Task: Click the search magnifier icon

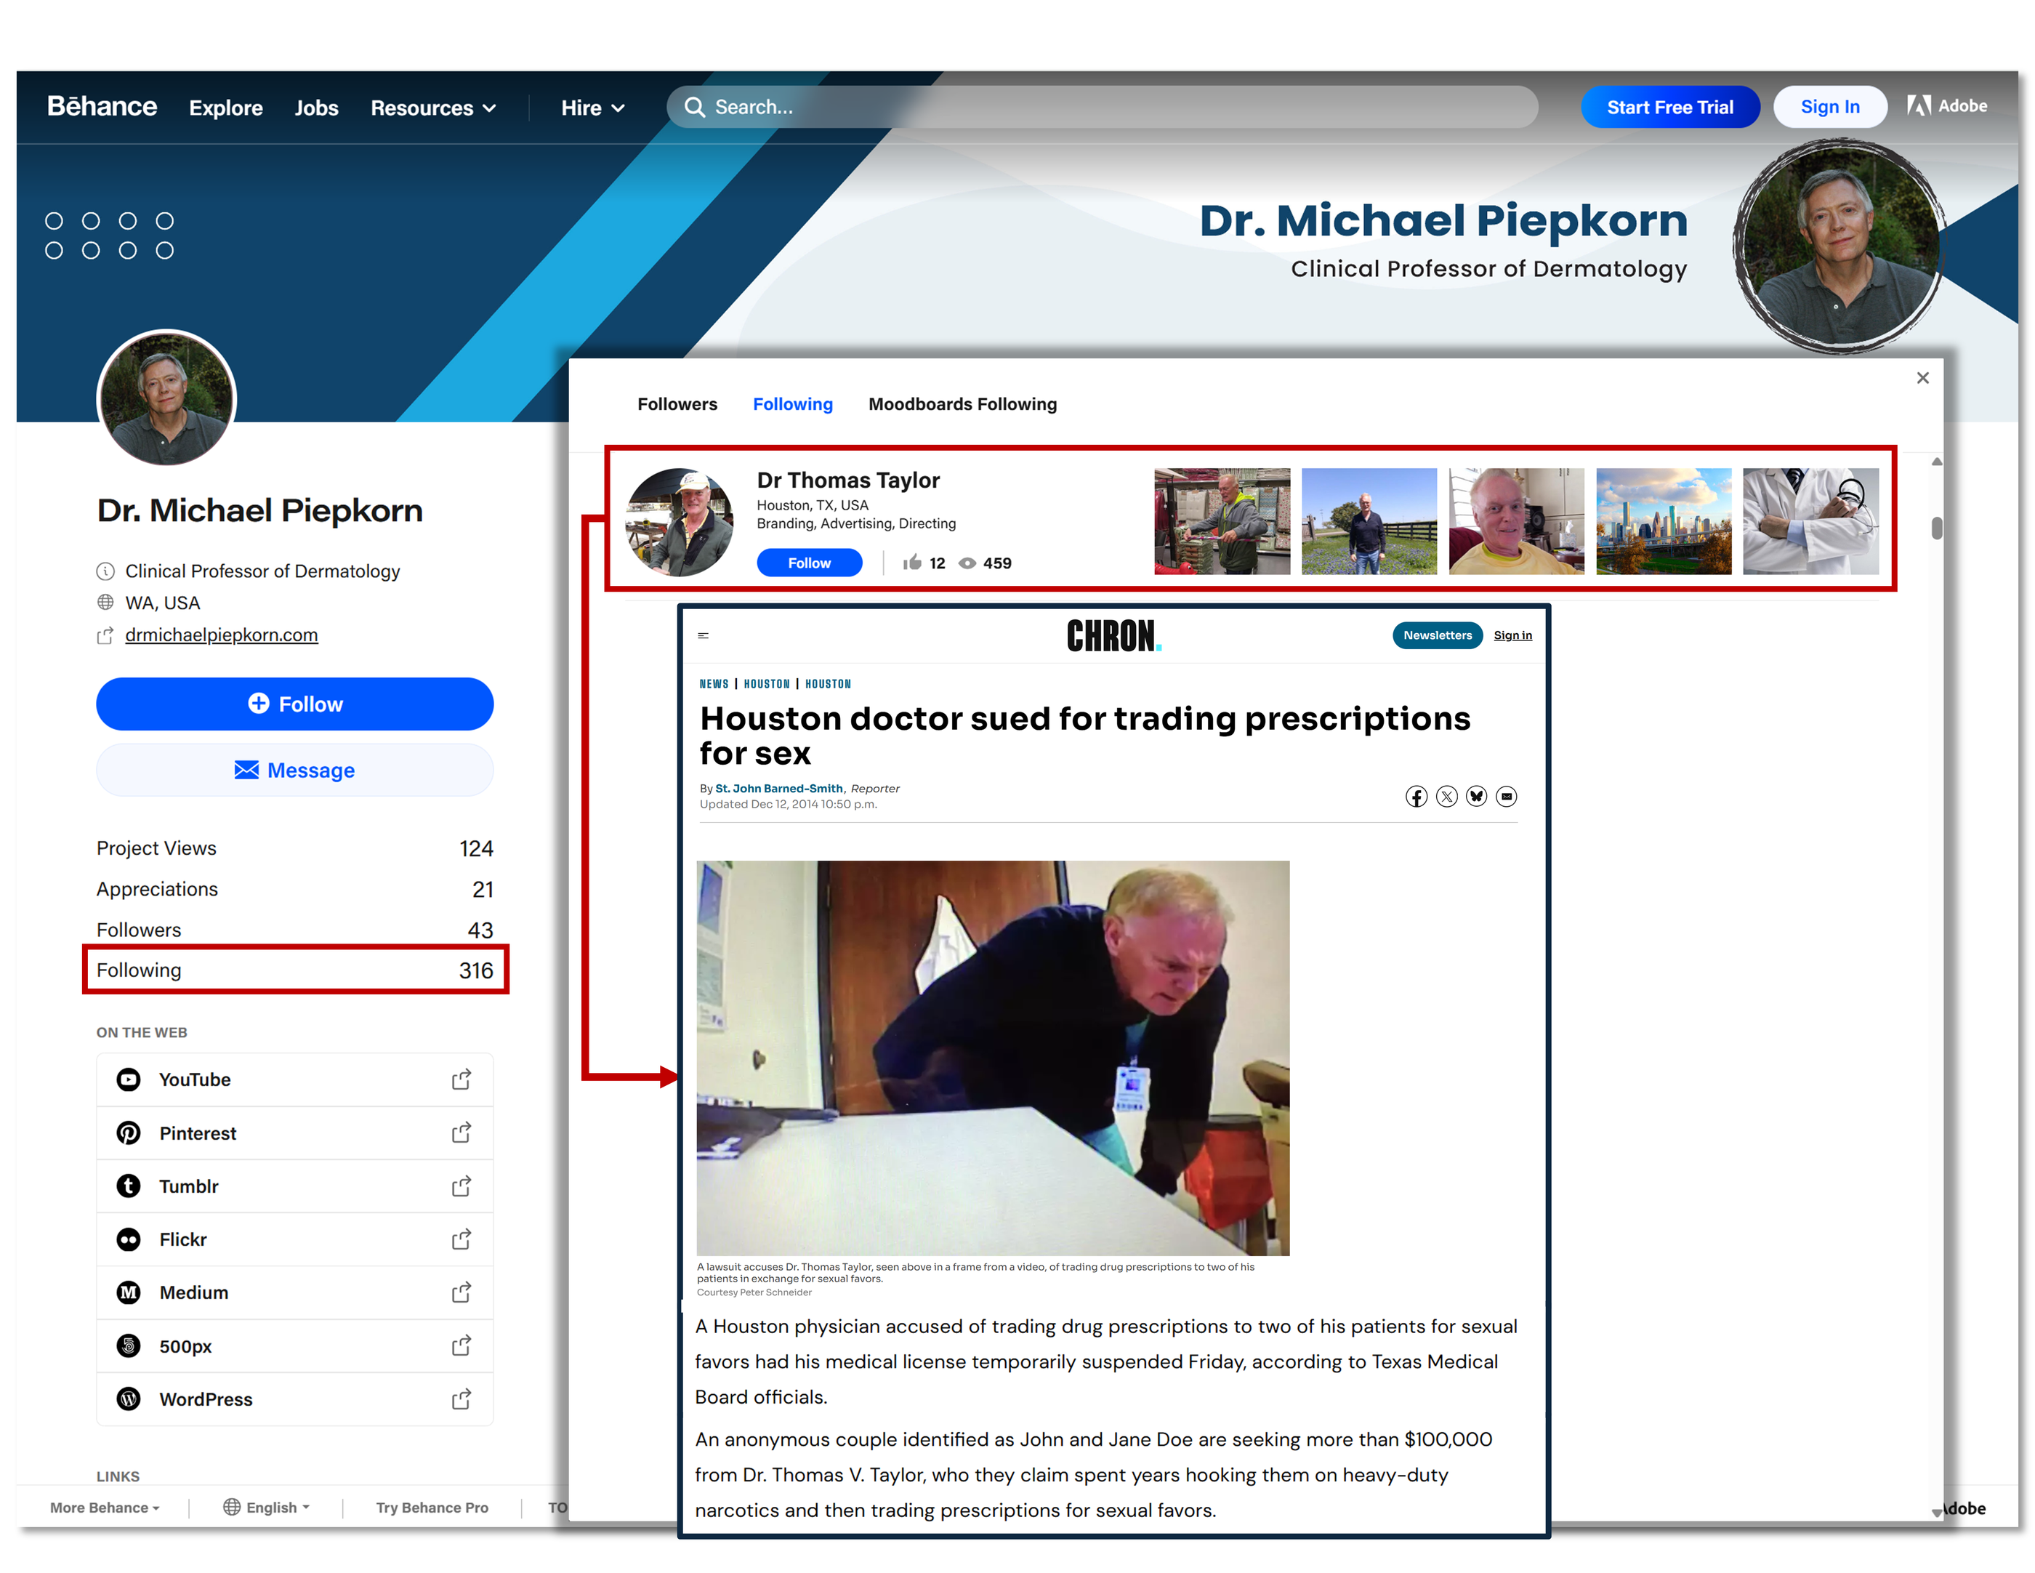Action: click(x=694, y=107)
